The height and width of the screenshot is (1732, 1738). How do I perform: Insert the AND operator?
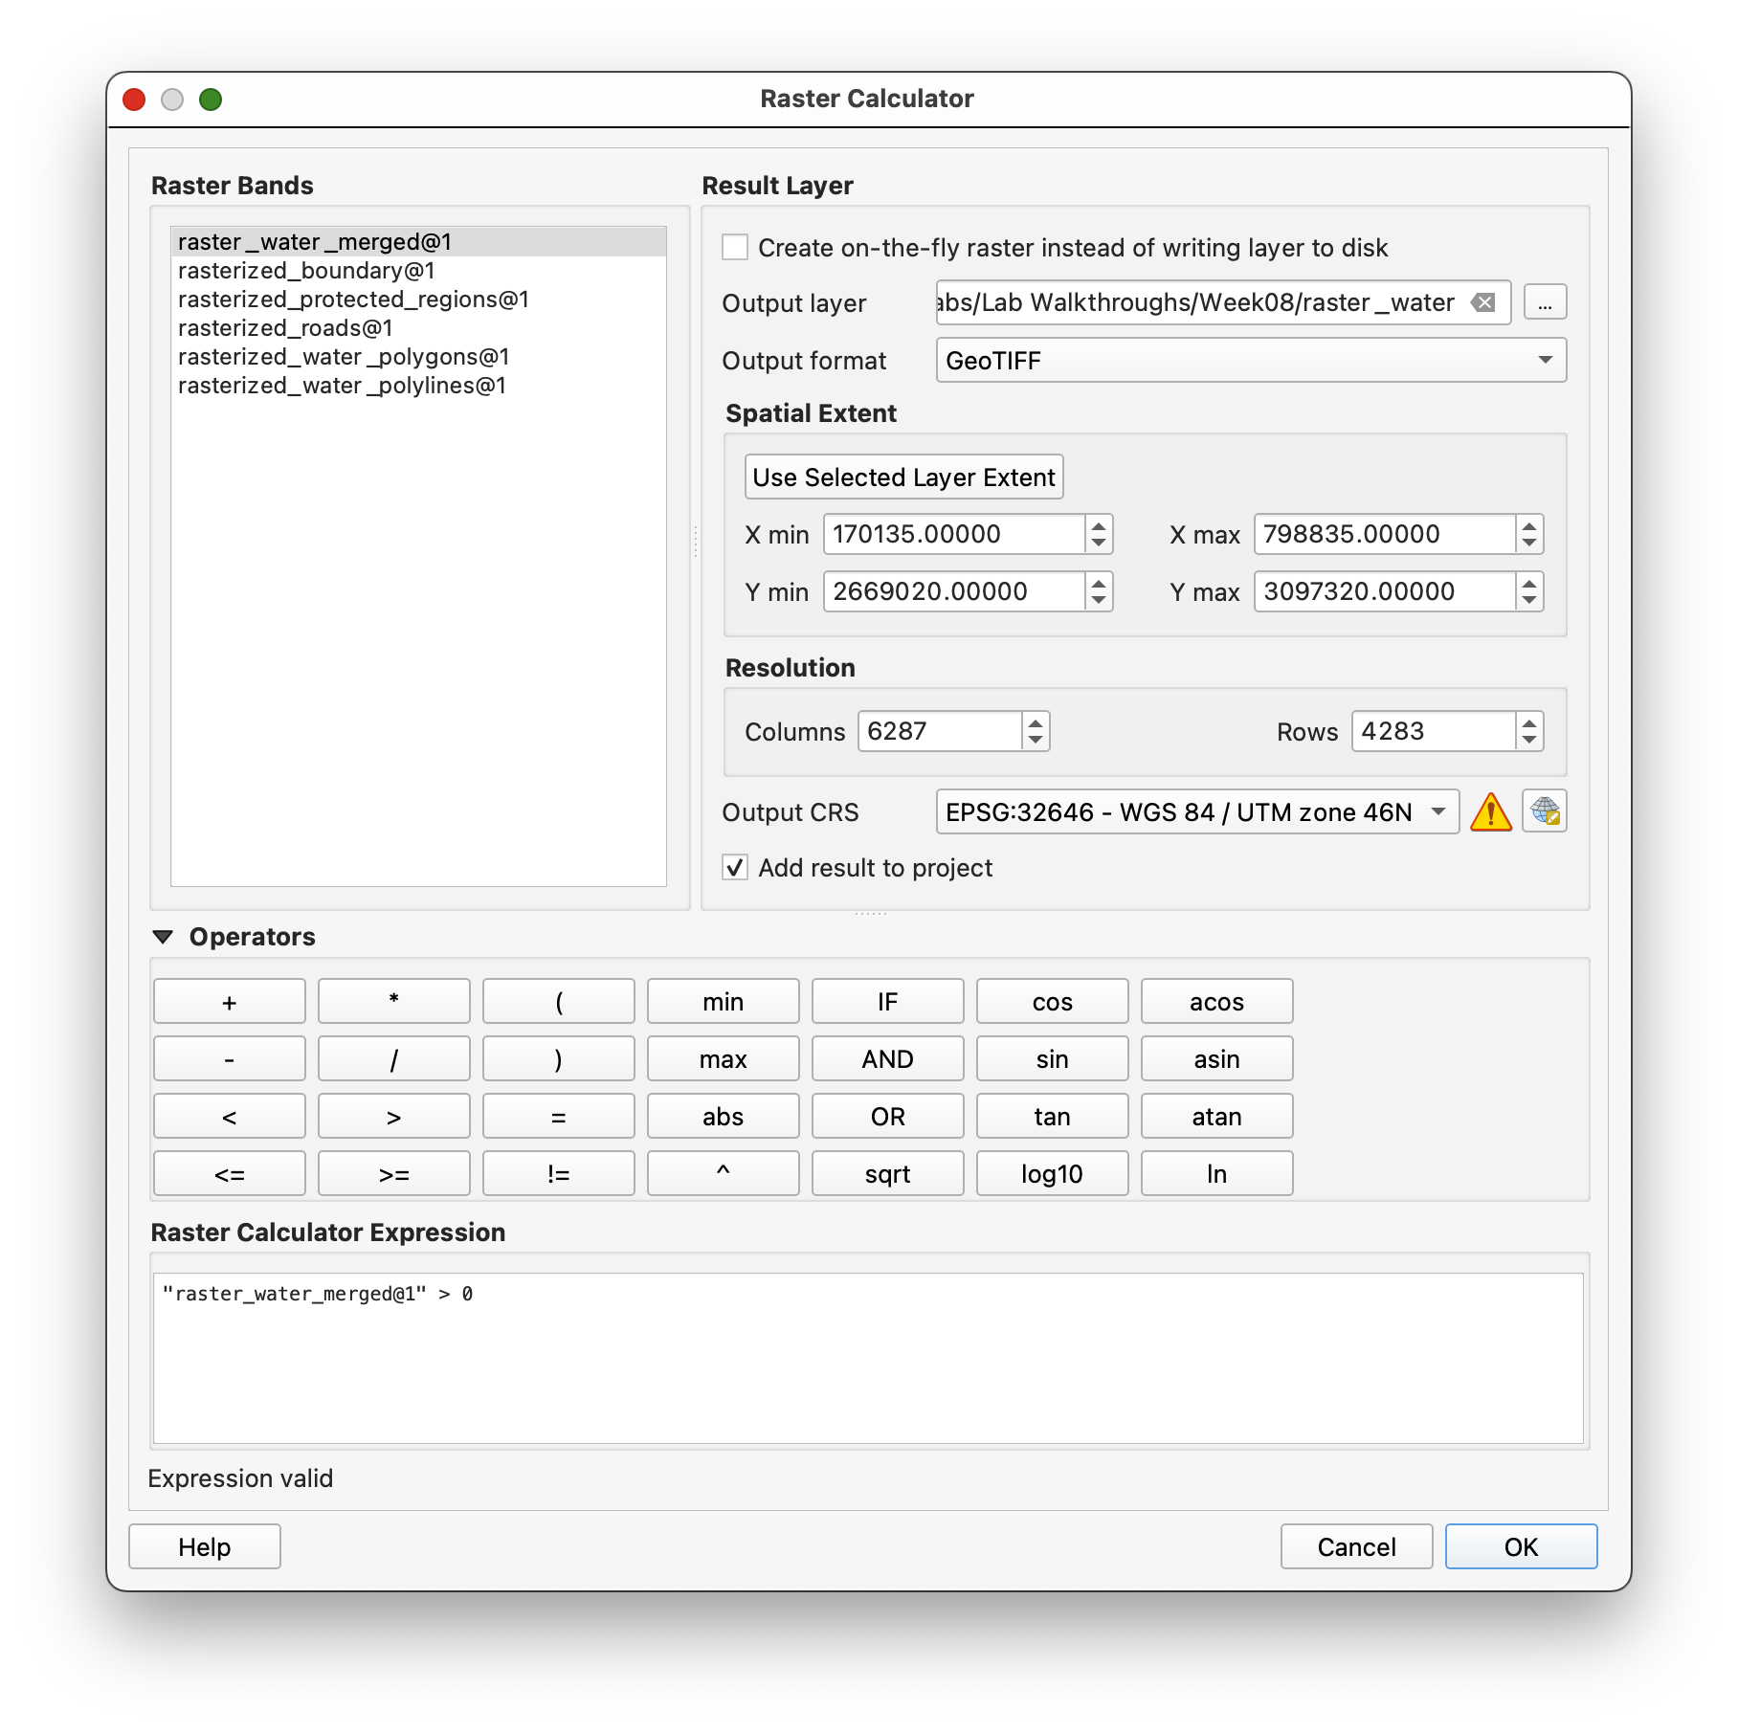point(888,1059)
